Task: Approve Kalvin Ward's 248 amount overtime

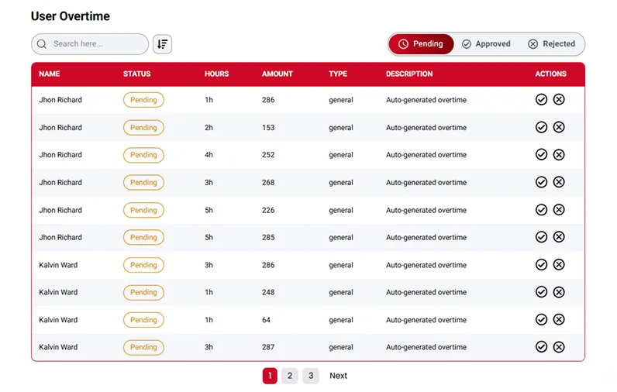Action: pos(541,292)
